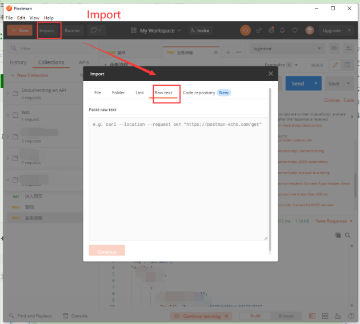This screenshot has width=360, height=324.
Task: Expand Documenting an API collection
Action: click(x=8, y=93)
